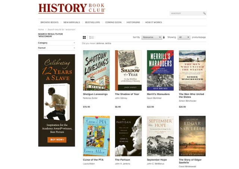Switch to list view layout
Image resolution: width=239 pixels, height=169 pixels.
point(91,37)
